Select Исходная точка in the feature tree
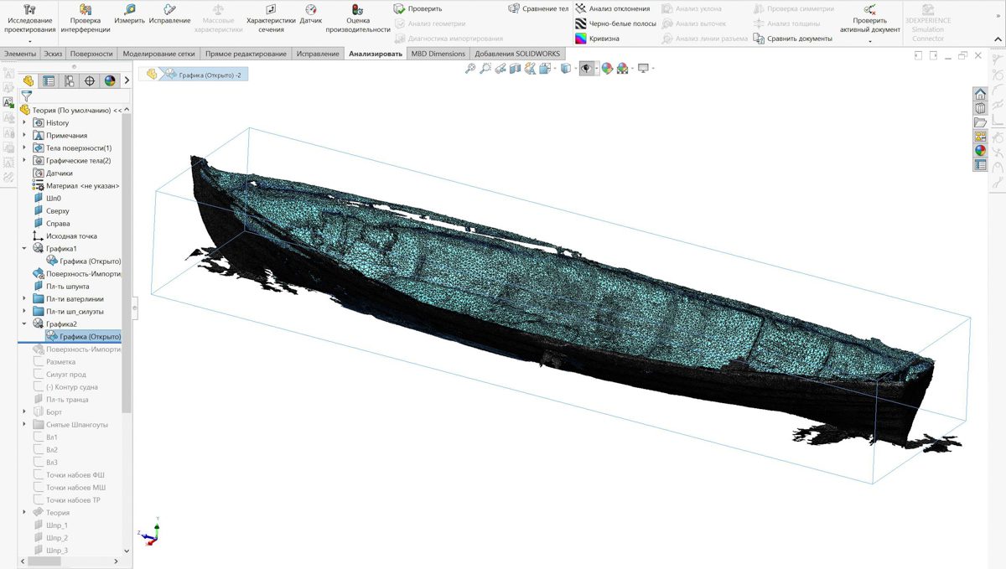 pos(71,236)
